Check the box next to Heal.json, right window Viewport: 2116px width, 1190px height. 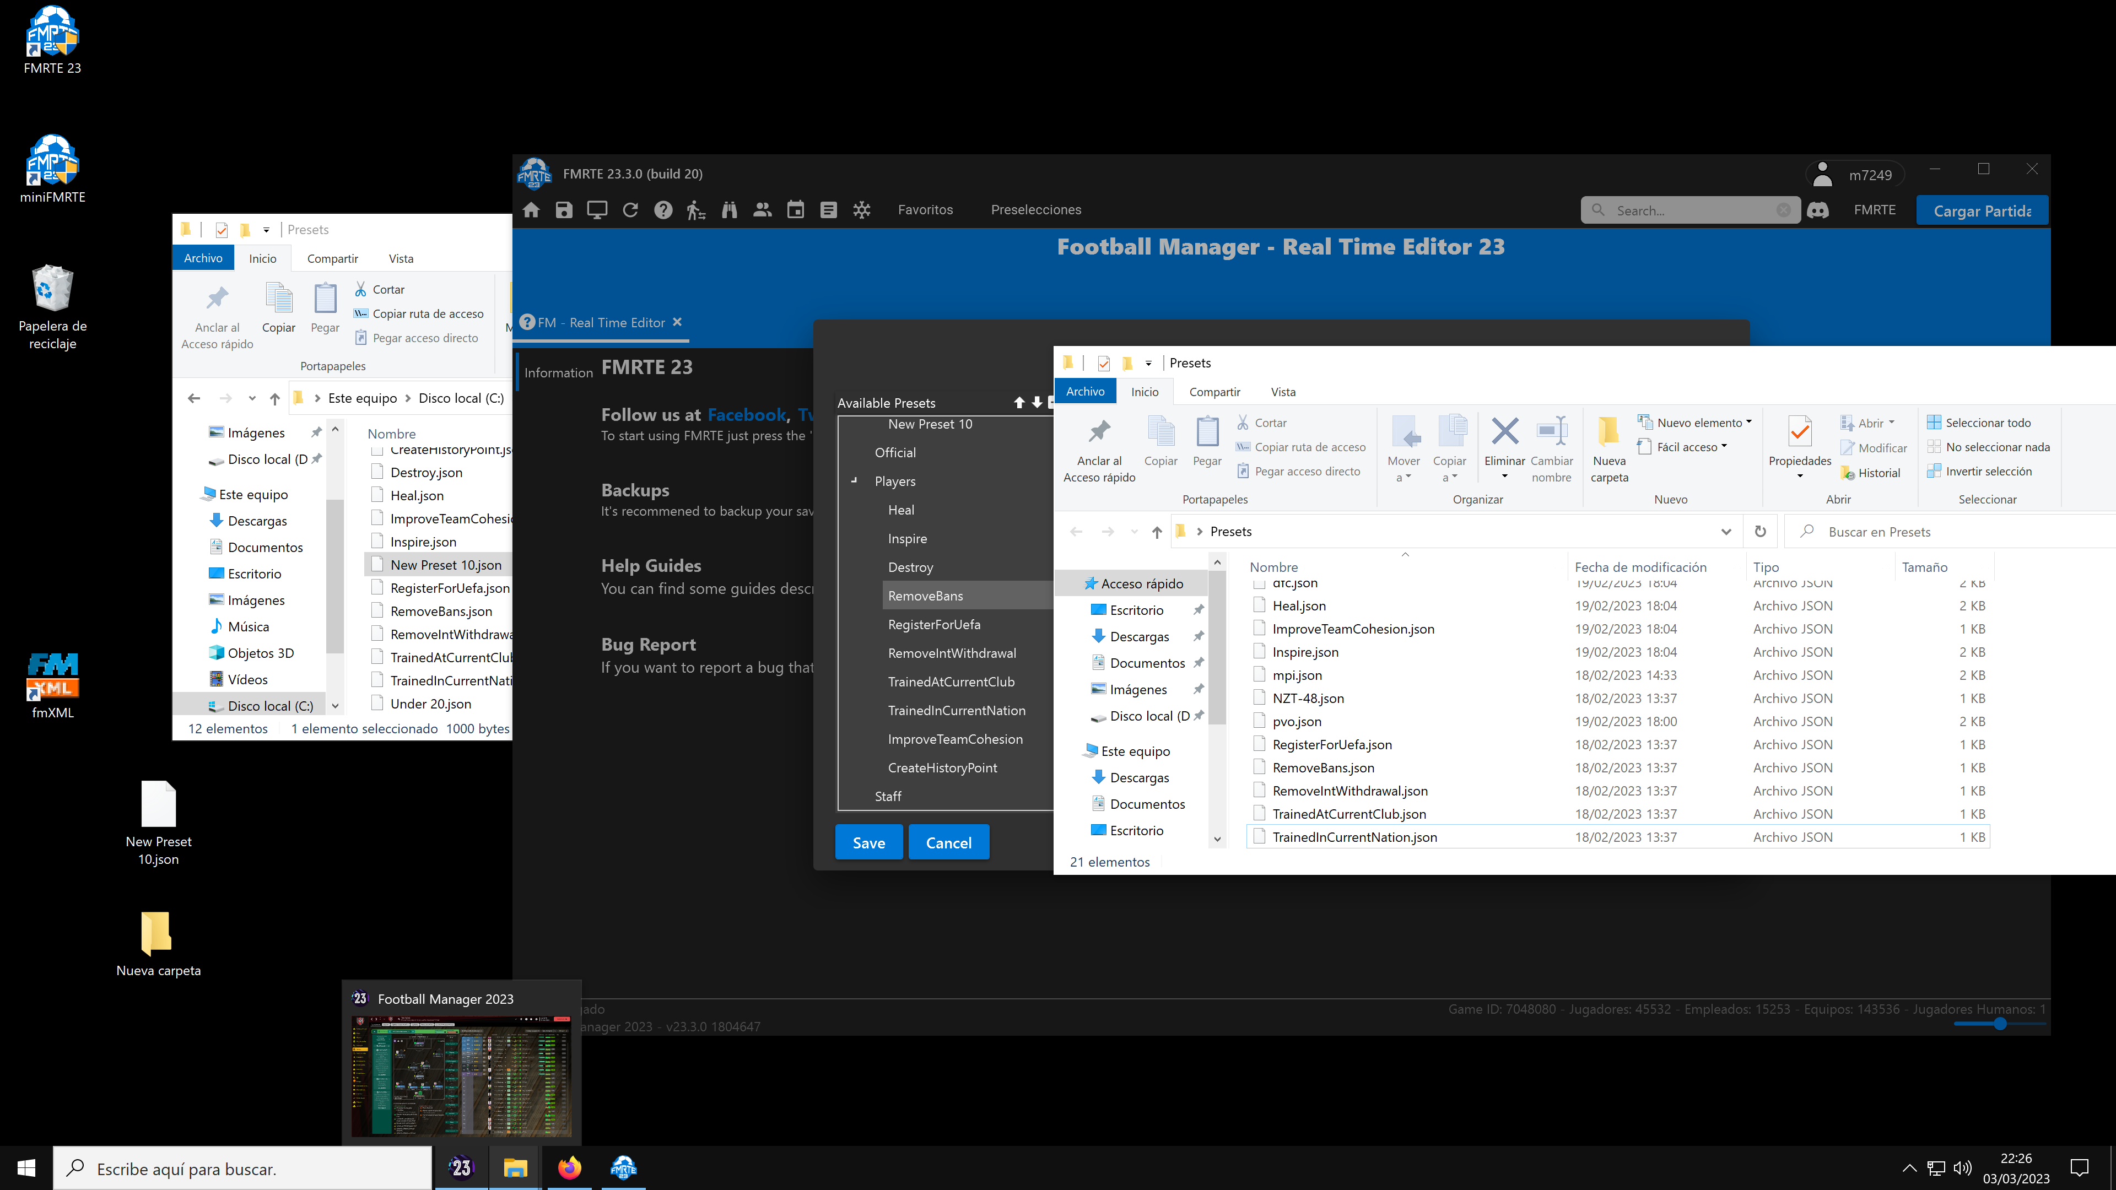click(1259, 605)
